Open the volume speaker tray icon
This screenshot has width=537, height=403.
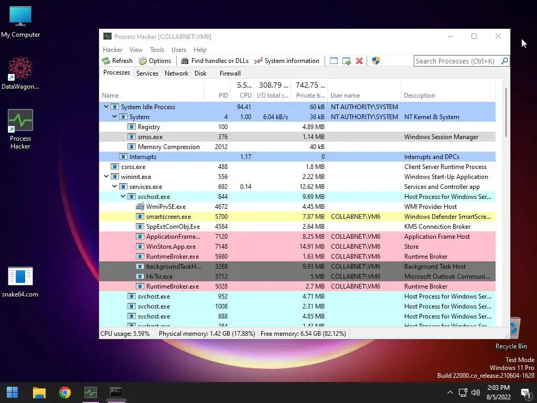coord(475,393)
